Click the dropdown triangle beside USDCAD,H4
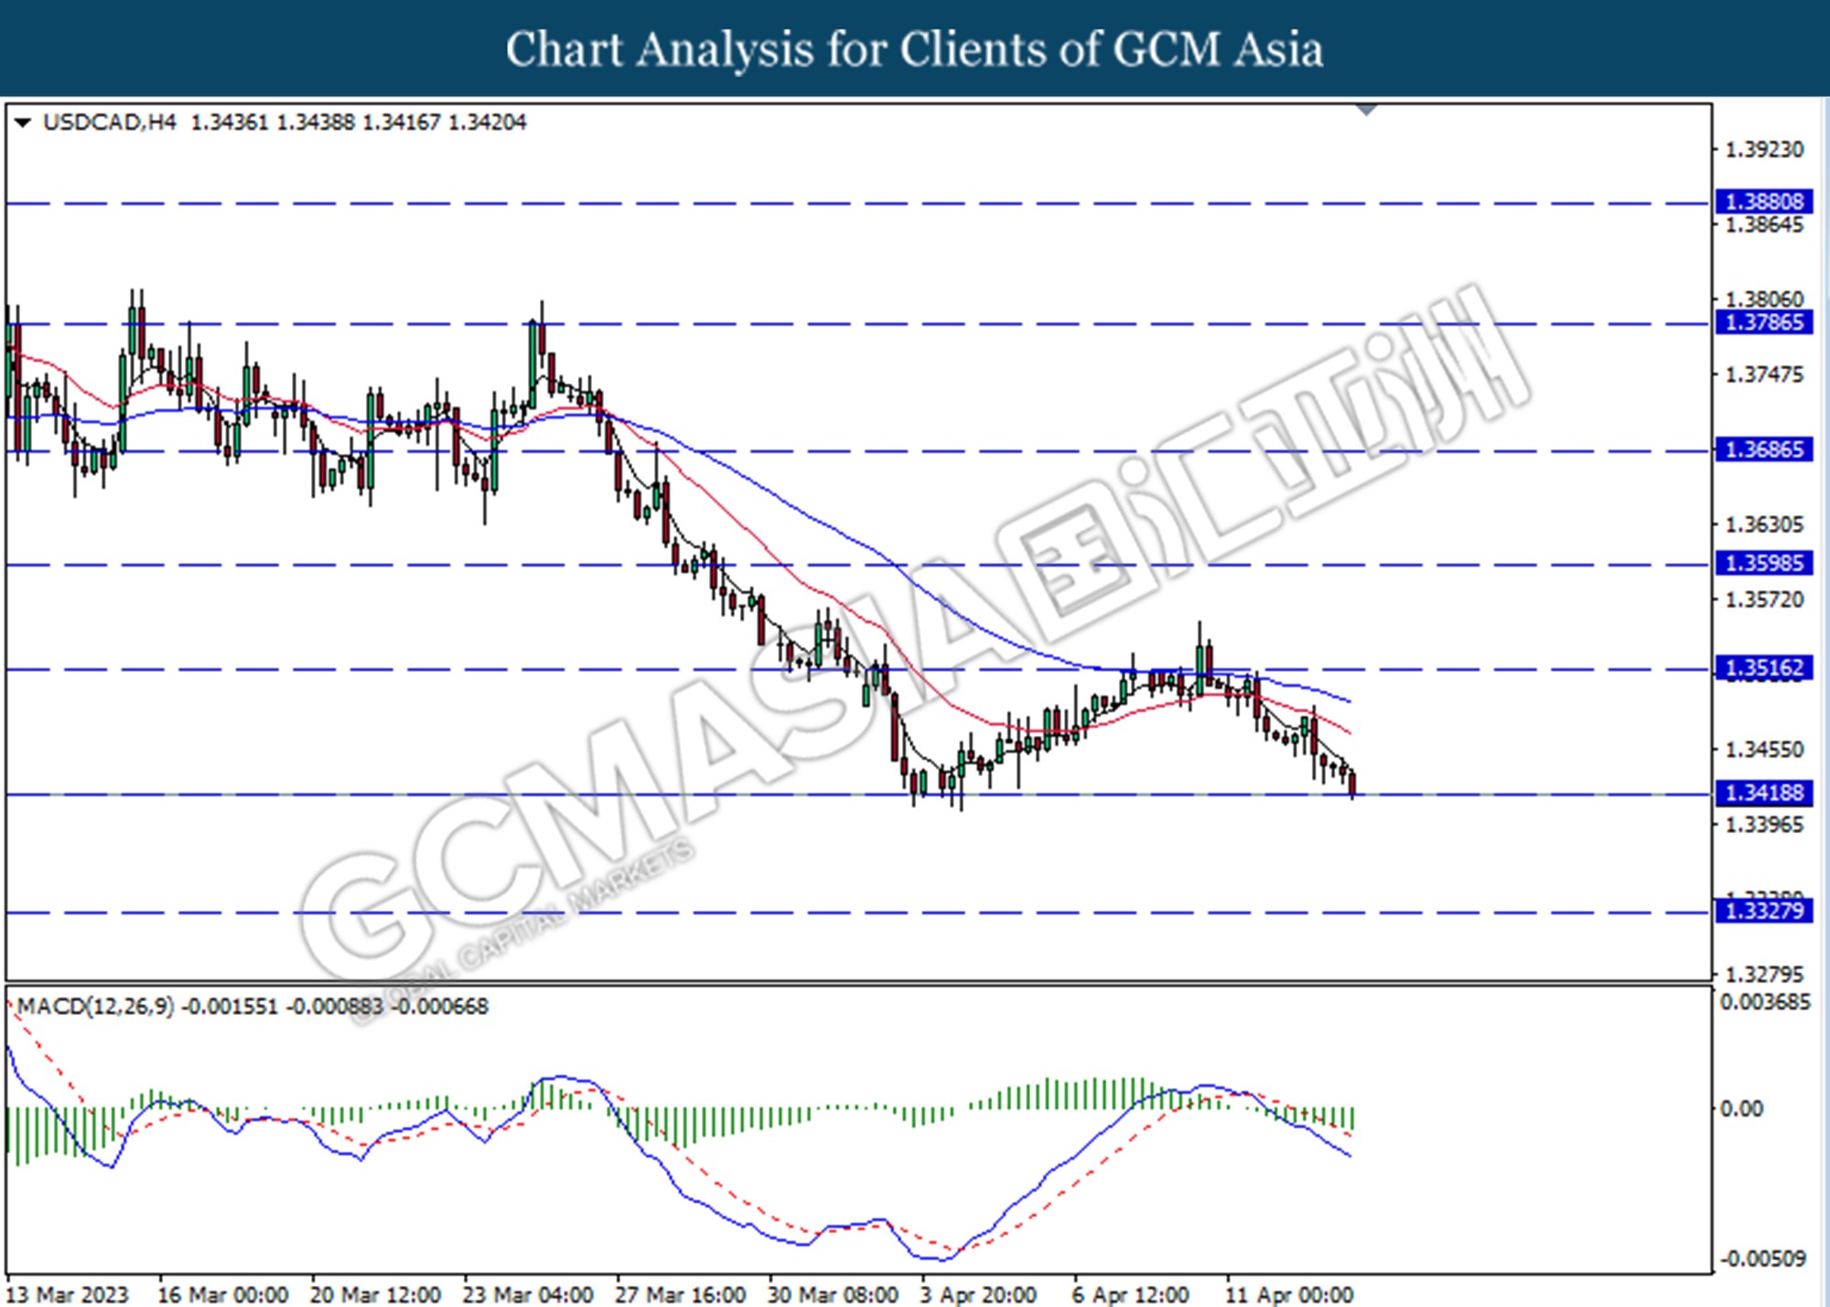 click(x=23, y=123)
